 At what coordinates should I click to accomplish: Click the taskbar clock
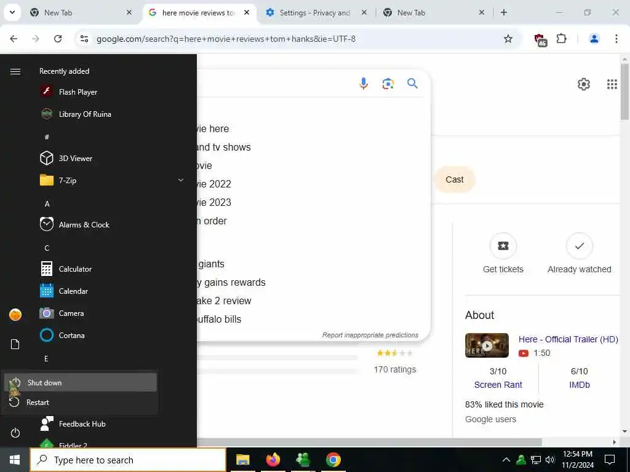(577, 460)
